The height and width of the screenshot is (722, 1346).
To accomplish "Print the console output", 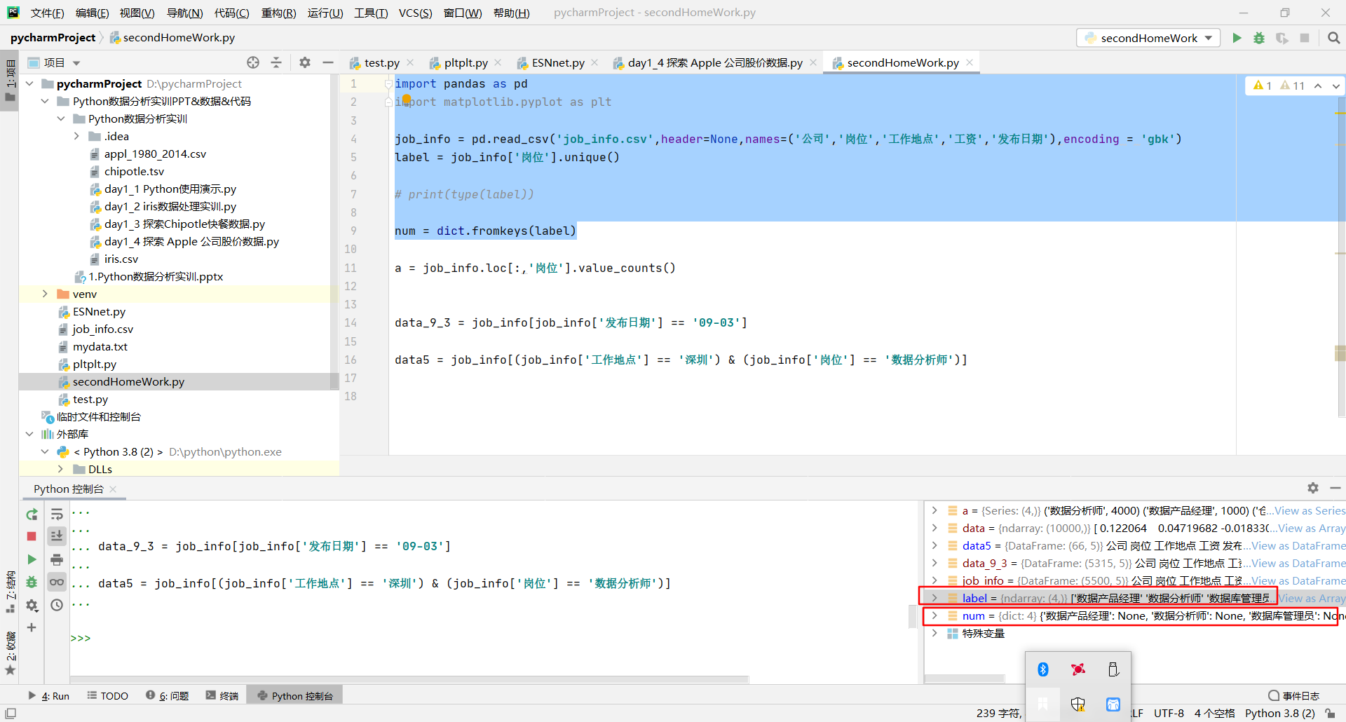I will pyautogui.click(x=57, y=559).
